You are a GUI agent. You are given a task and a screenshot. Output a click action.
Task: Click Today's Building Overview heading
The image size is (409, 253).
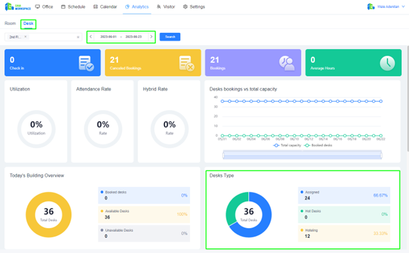point(37,176)
